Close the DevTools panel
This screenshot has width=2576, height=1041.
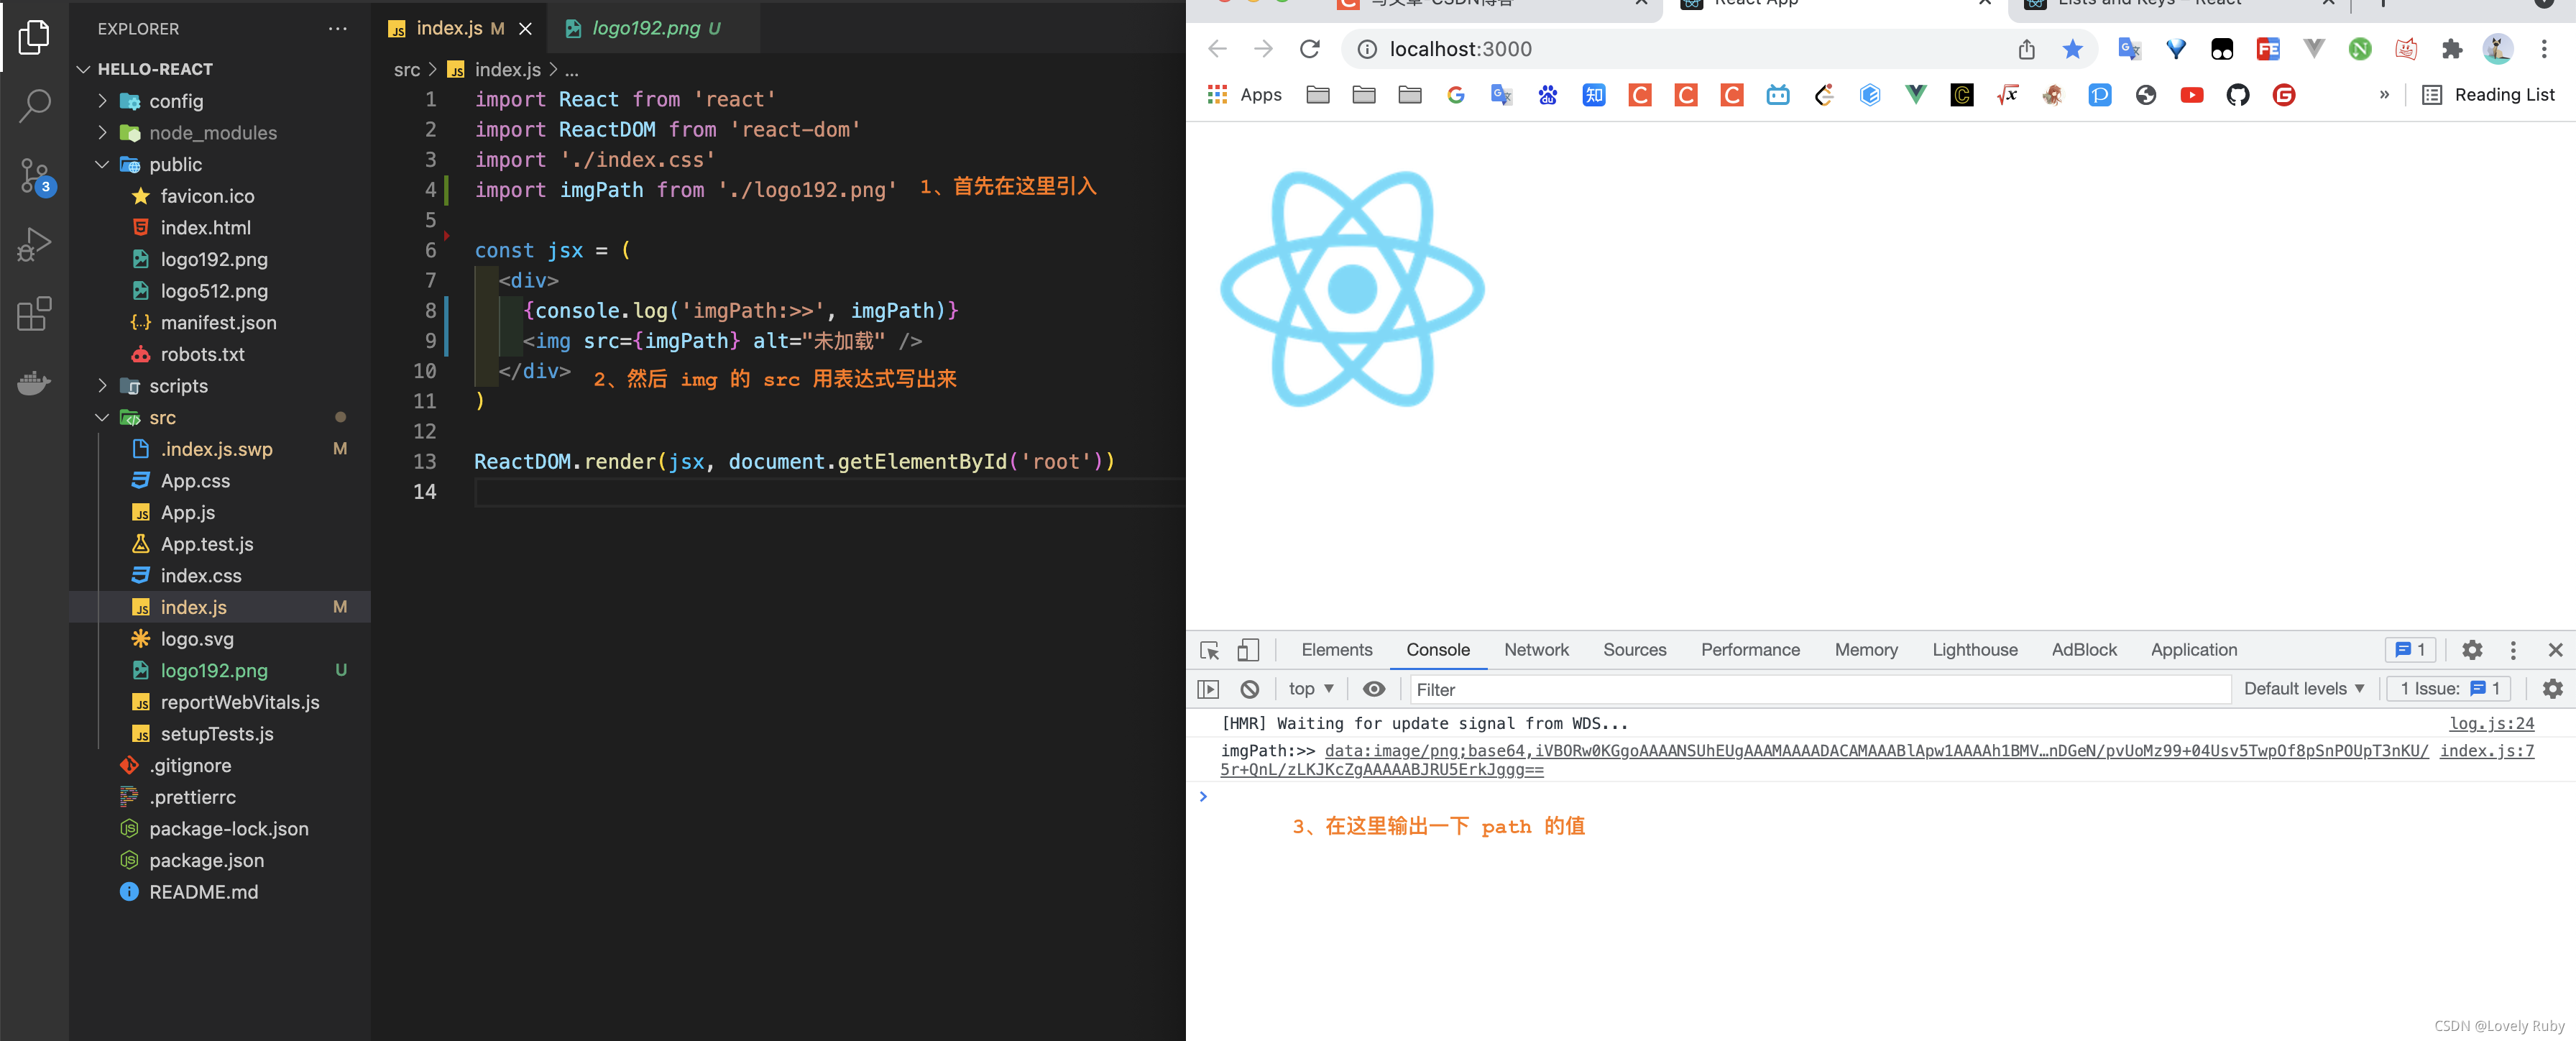pos(2555,650)
